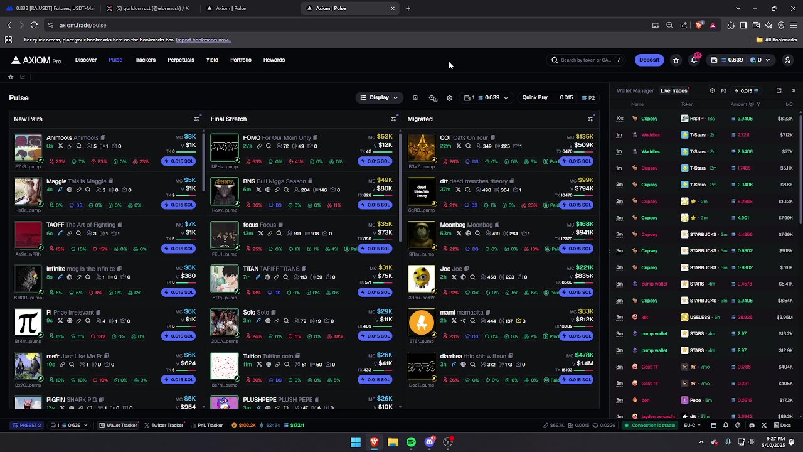The height and width of the screenshot is (452, 803).
Task: Open Pulse bookmark/blacklist icon next to Display
Action: [415, 98]
